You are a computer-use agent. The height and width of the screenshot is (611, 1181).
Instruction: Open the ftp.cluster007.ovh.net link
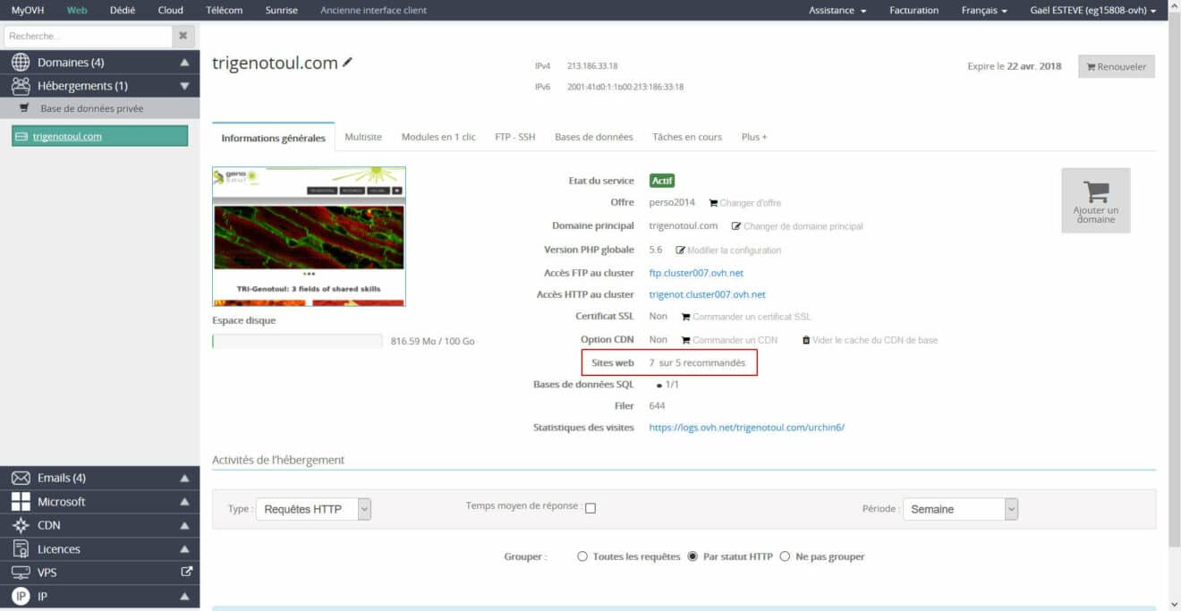pos(696,273)
